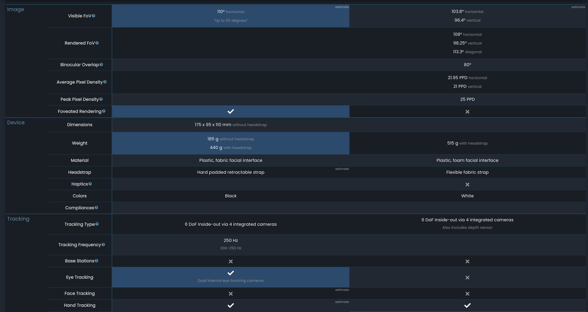Image resolution: width=588 pixels, height=312 pixels.
Task: Show info for Peak Pixel Density
Action: (x=101, y=99)
